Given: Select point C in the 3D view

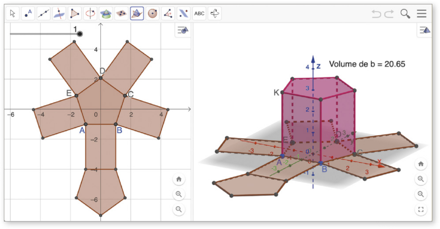Looking at the screenshot, I should (354, 154).
